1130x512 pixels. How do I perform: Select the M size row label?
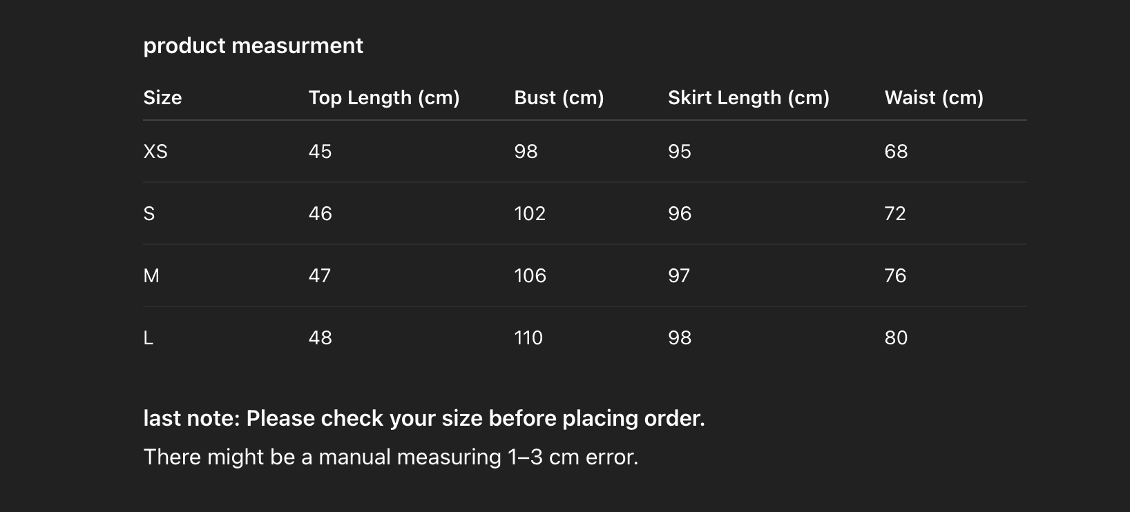coord(151,276)
